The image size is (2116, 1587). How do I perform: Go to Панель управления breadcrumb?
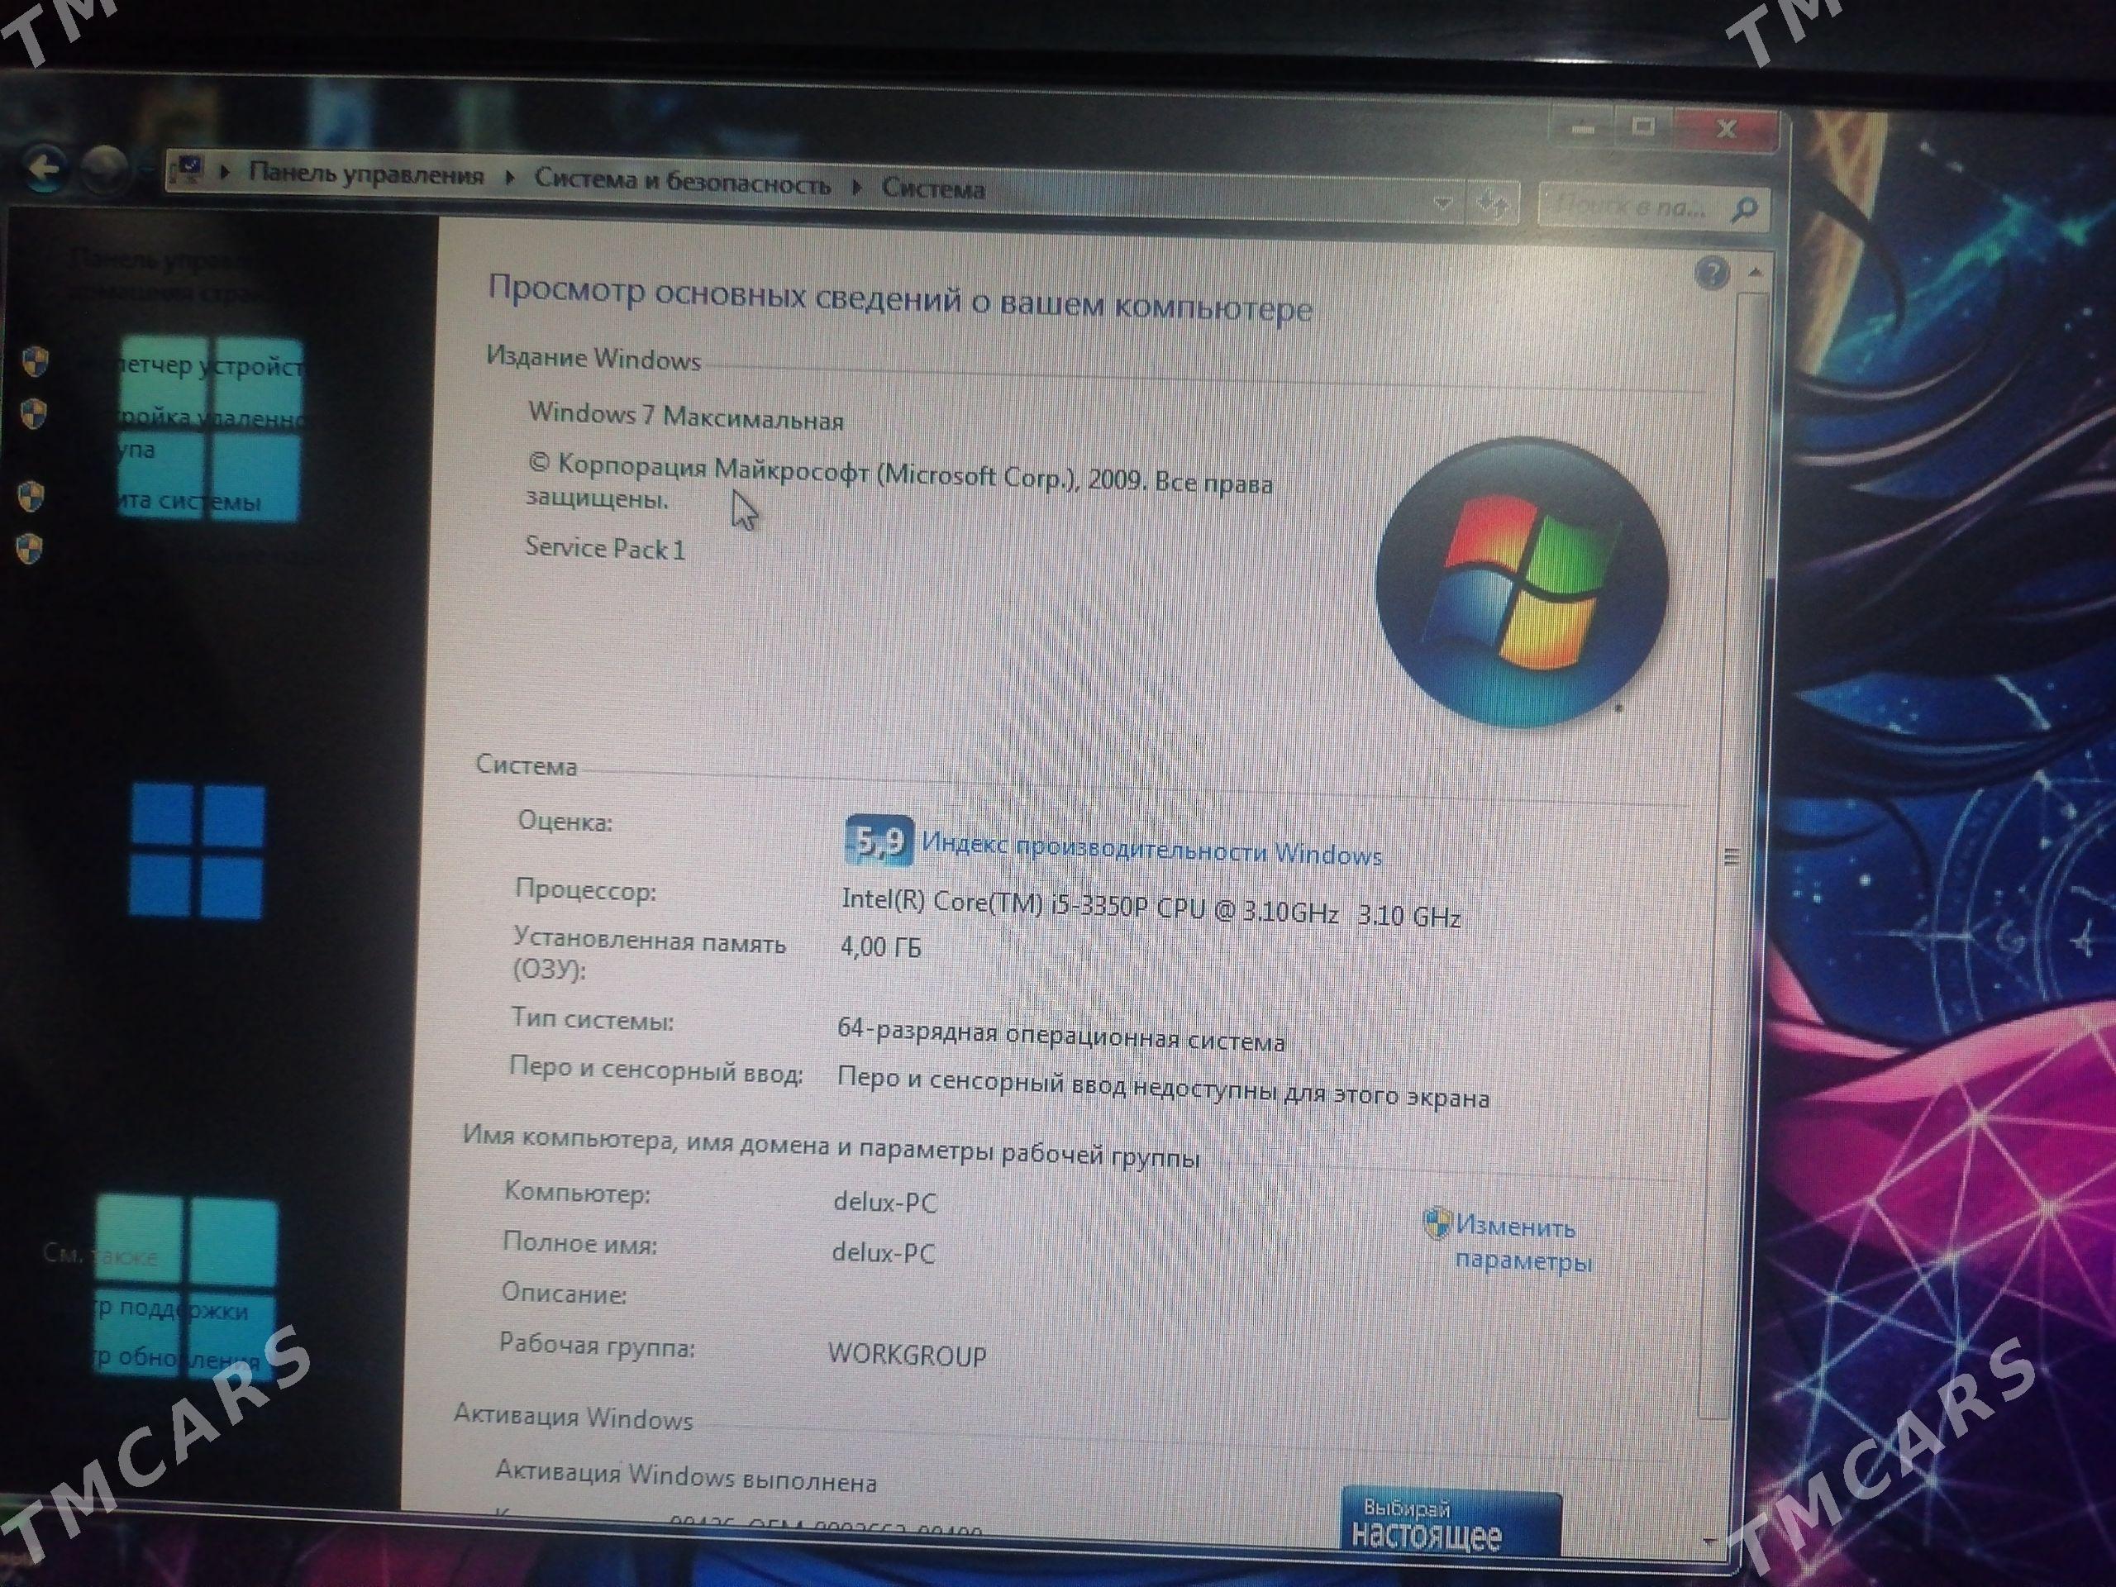[365, 174]
